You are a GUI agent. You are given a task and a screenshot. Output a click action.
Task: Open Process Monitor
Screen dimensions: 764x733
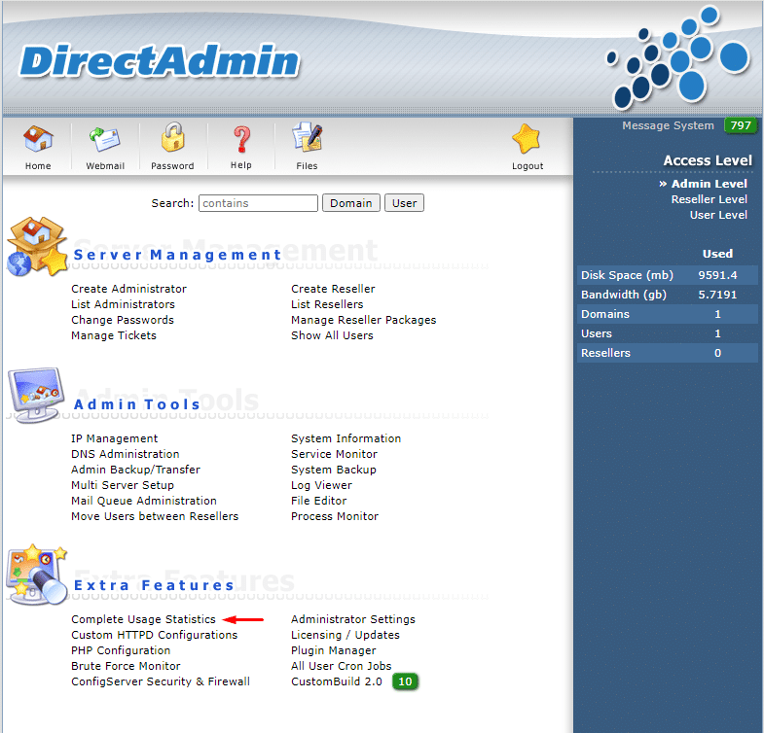(335, 516)
